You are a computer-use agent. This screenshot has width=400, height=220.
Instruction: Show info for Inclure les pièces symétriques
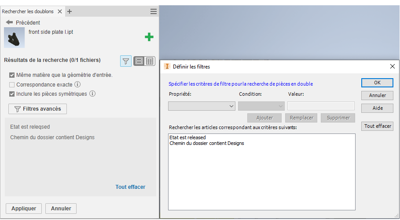click(92, 94)
